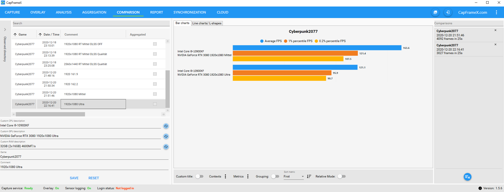Check Aggregated box for 1920 161.9 row
This screenshot has height=192, width=504.
155,74
